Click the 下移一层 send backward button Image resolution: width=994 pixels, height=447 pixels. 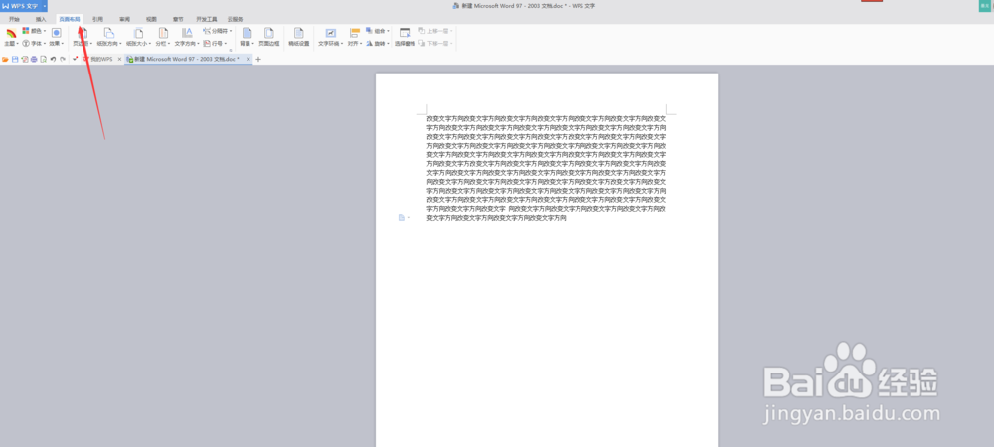435,44
